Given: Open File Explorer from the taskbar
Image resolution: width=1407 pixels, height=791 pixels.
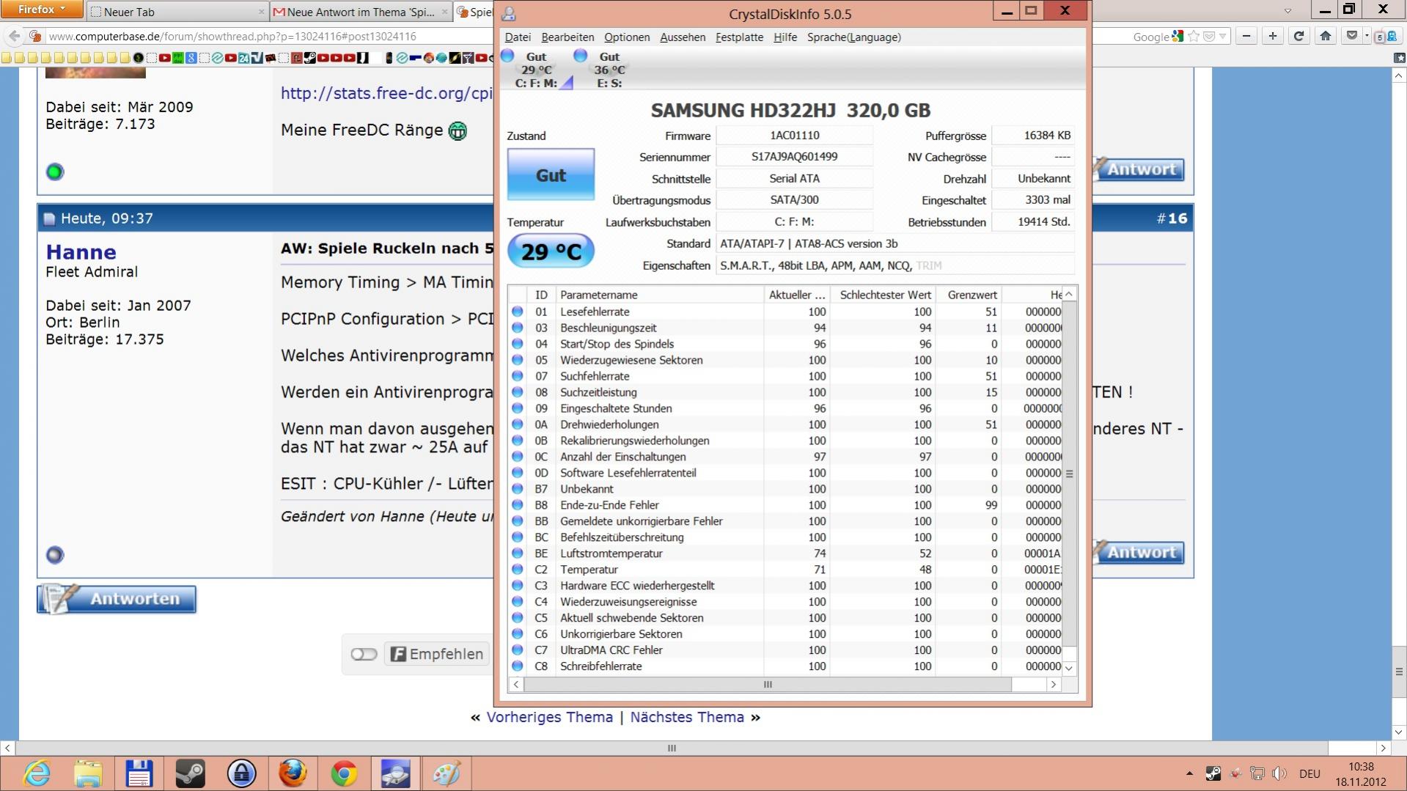Looking at the screenshot, I should pos(88,773).
